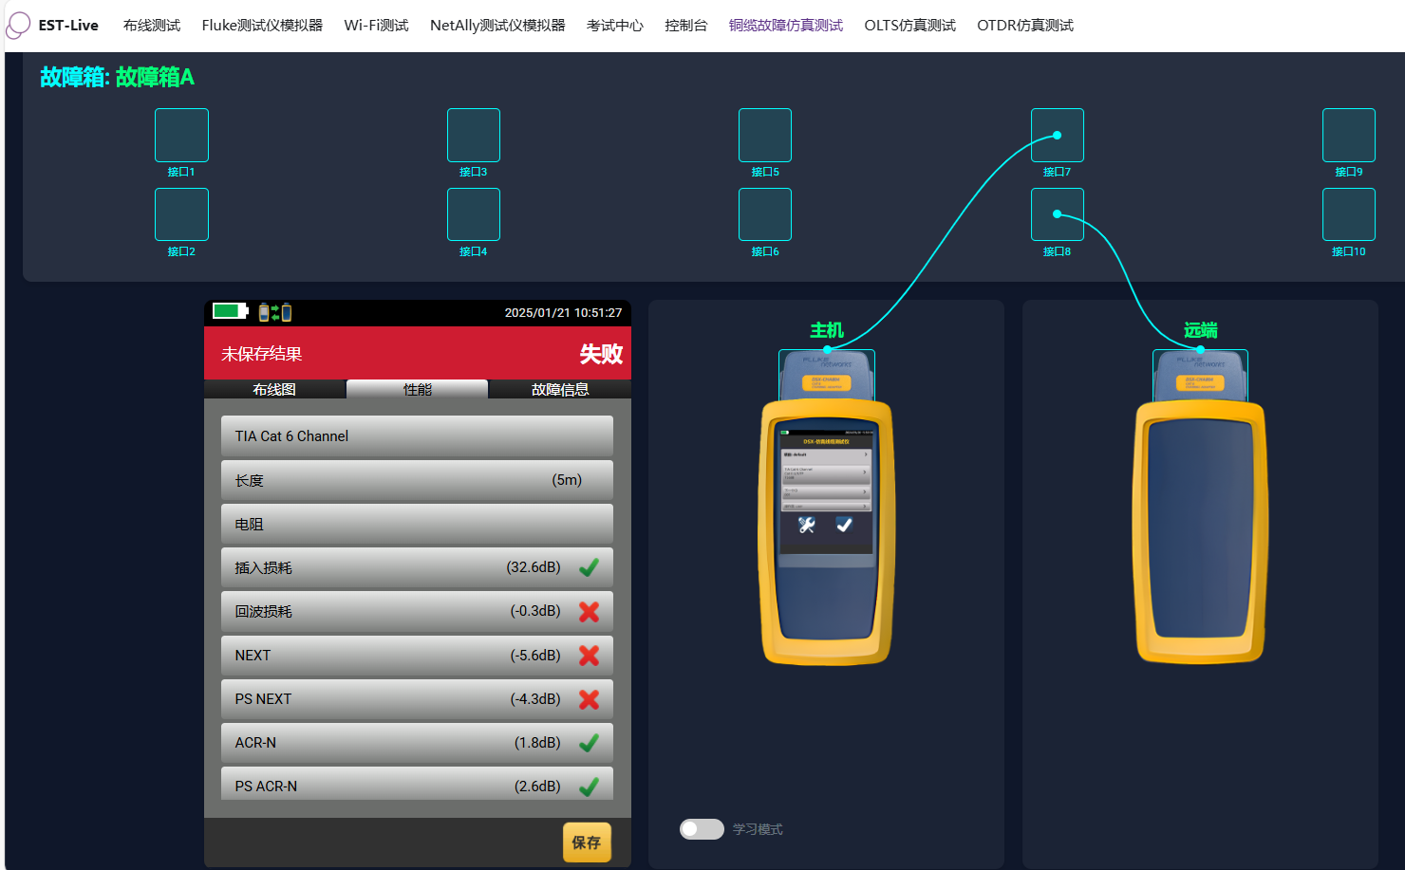
Task: Click the 失败 result status text
Action: pyautogui.click(x=601, y=354)
